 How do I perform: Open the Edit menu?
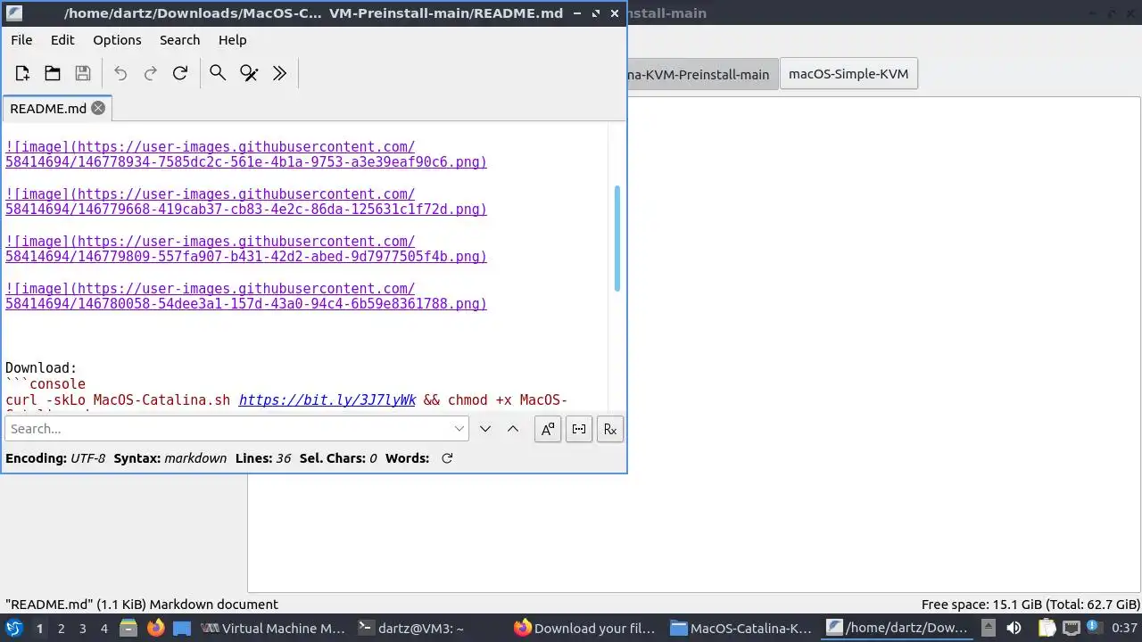(x=62, y=40)
